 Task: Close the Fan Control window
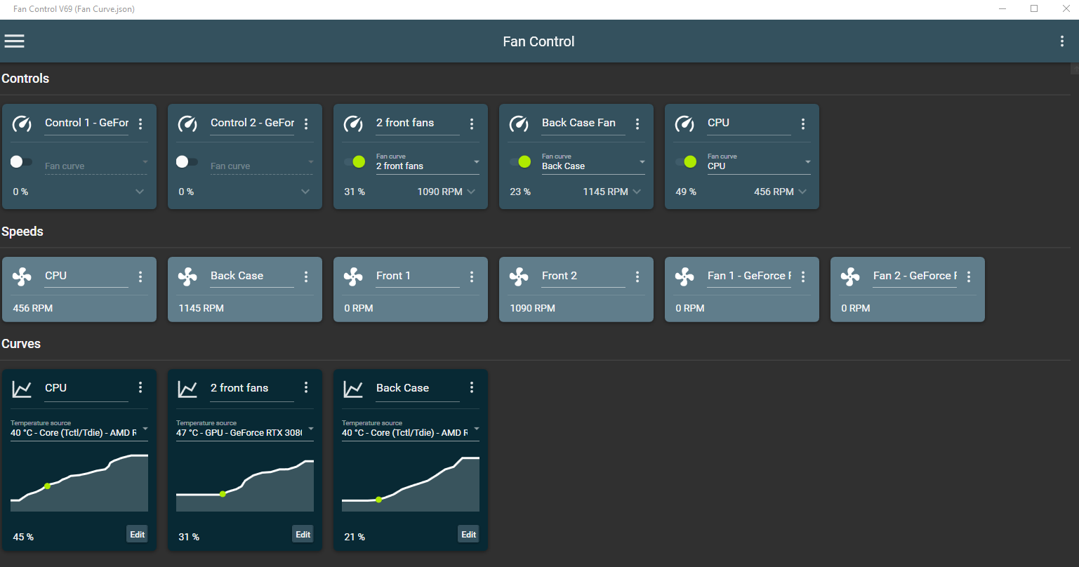point(1065,8)
